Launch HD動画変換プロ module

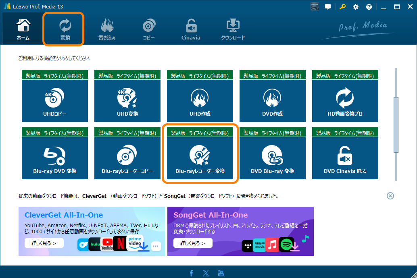point(345,101)
